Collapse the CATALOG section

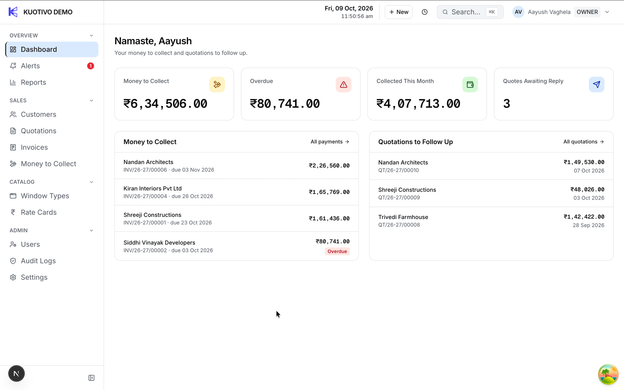point(91,182)
